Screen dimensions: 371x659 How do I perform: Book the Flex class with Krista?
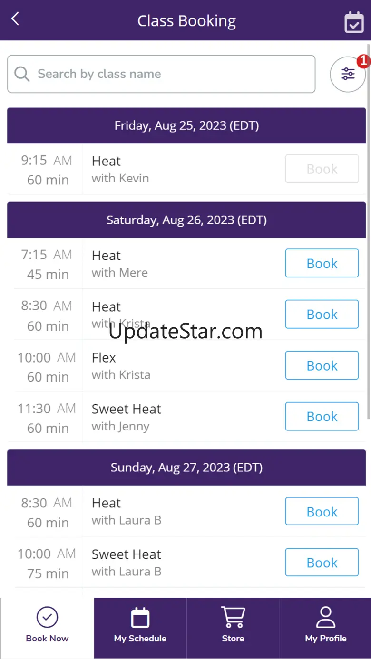point(322,365)
